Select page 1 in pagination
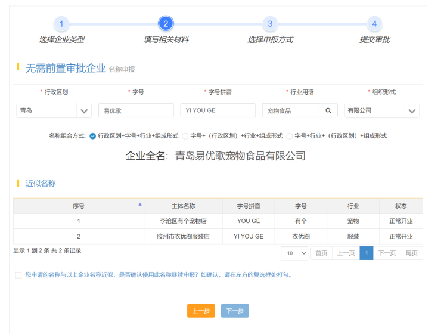 pos(367,253)
